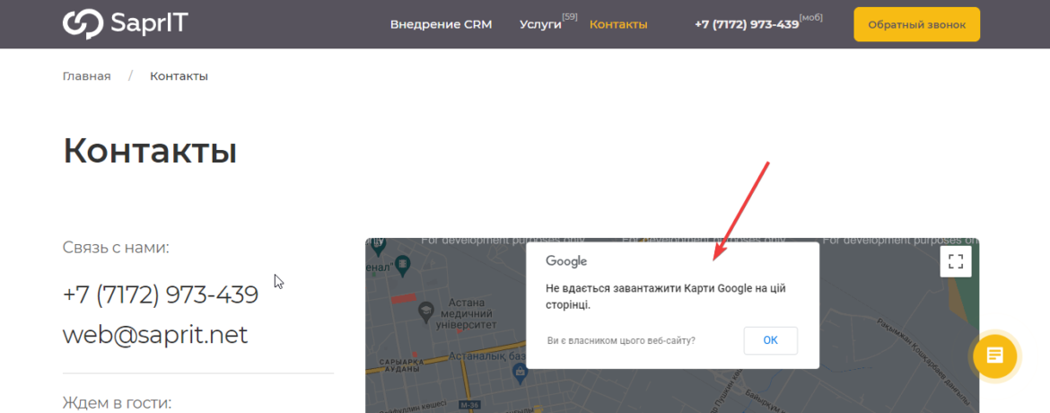
Task: Click the SaprIT brand name text
Action: click(149, 24)
